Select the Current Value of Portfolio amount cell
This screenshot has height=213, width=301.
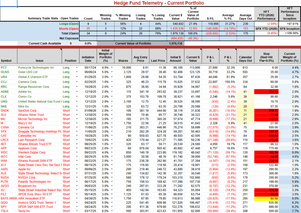[x=175, y=43]
